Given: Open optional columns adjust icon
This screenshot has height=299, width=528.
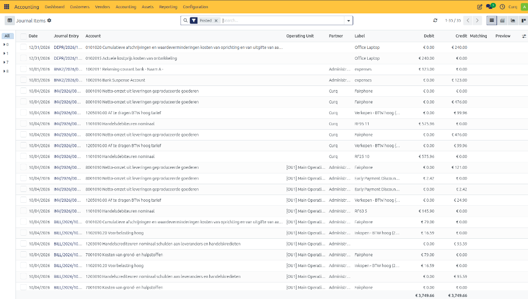Looking at the screenshot, I should (x=524, y=36).
